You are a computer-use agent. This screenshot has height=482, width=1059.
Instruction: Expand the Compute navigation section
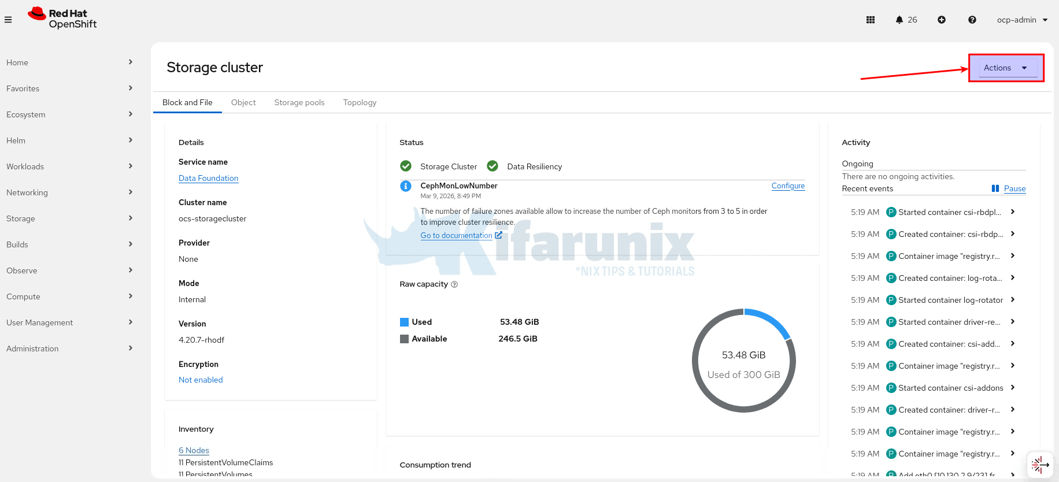[69, 296]
